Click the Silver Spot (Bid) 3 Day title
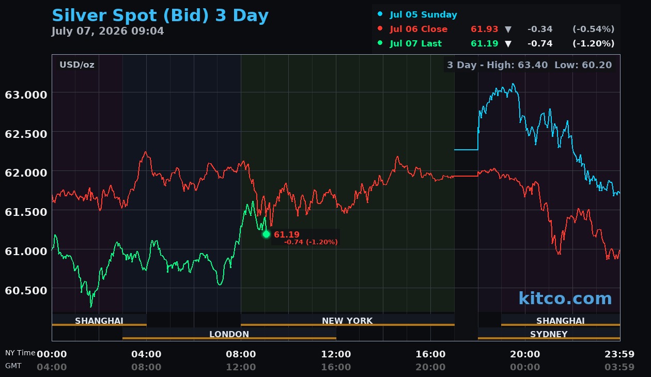 [160, 15]
